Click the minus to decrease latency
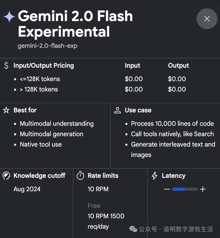 pos(167,189)
